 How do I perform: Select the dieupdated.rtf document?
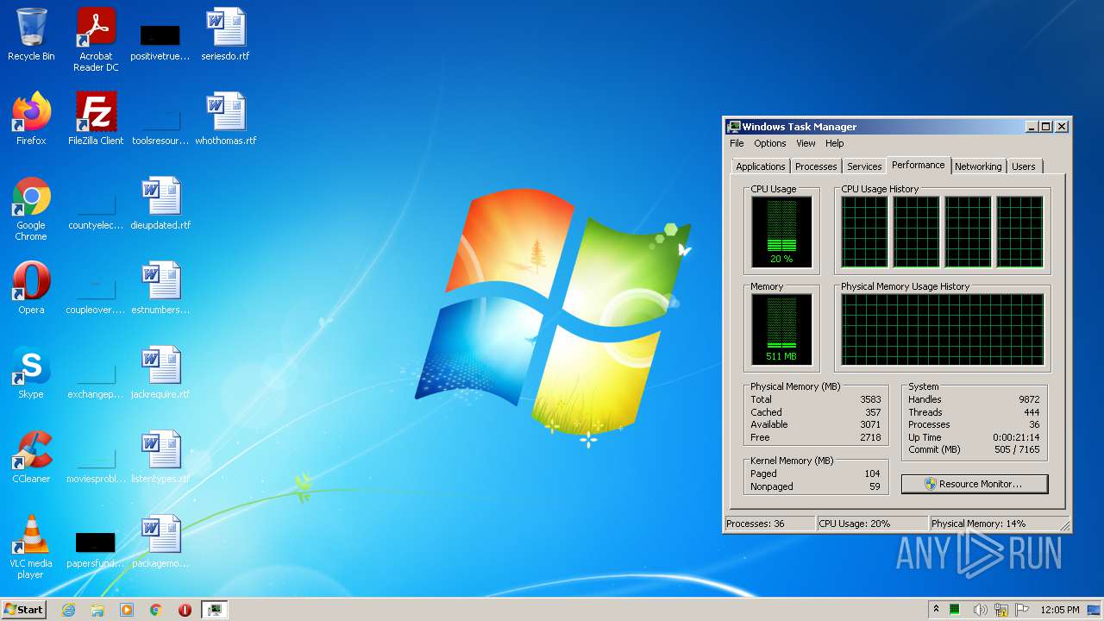pos(160,204)
